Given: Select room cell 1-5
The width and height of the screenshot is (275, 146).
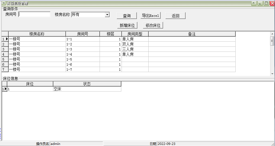Looking at the screenshot, I should (83, 60).
